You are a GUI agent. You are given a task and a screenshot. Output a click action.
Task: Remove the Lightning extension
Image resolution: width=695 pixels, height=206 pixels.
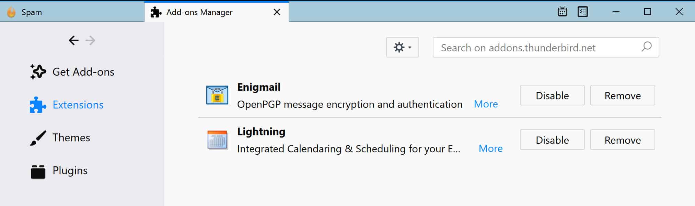(x=623, y=140)
